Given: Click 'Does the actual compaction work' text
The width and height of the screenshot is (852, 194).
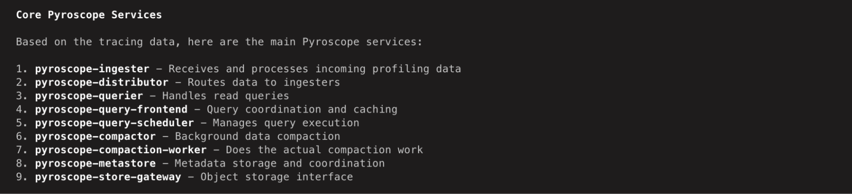Looking at the screenshot, I should [324, 150].
